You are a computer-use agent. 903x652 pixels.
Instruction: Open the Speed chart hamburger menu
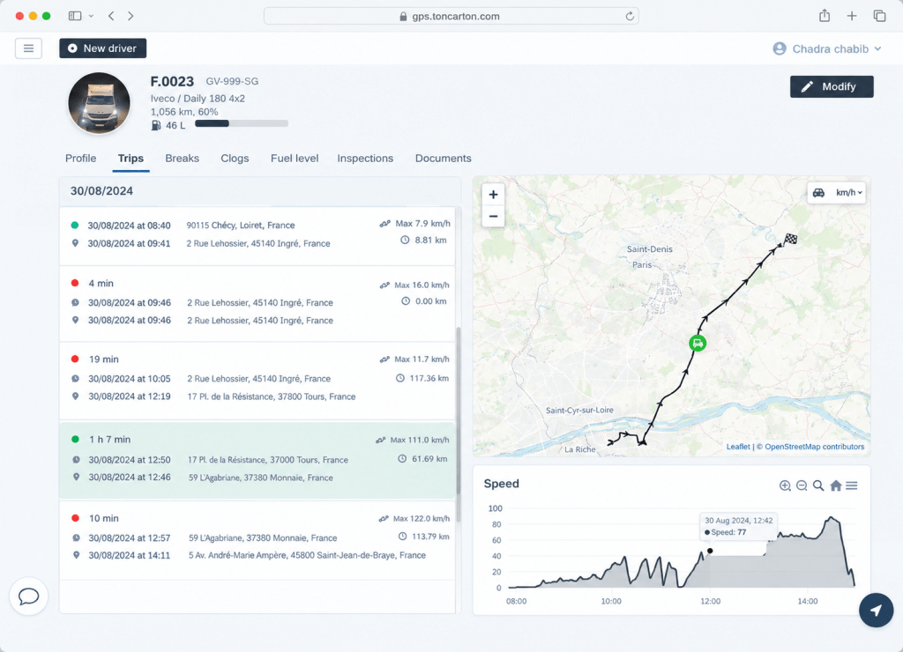coord(852,485)
